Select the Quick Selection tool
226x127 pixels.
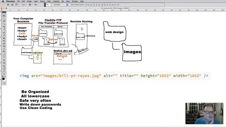(x=4, y=24)
